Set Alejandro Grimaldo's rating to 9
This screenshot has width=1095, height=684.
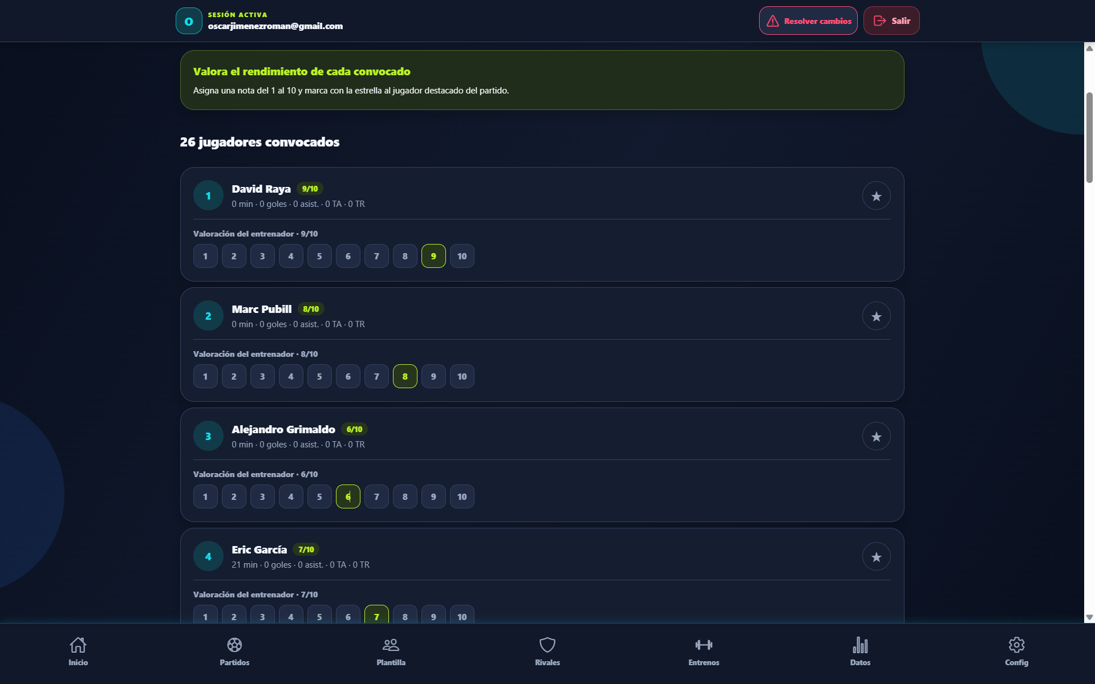click(x=433, y=496)
